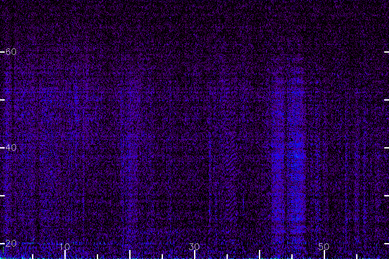Click the 50 label on the horizontal axis

[324, 246]
